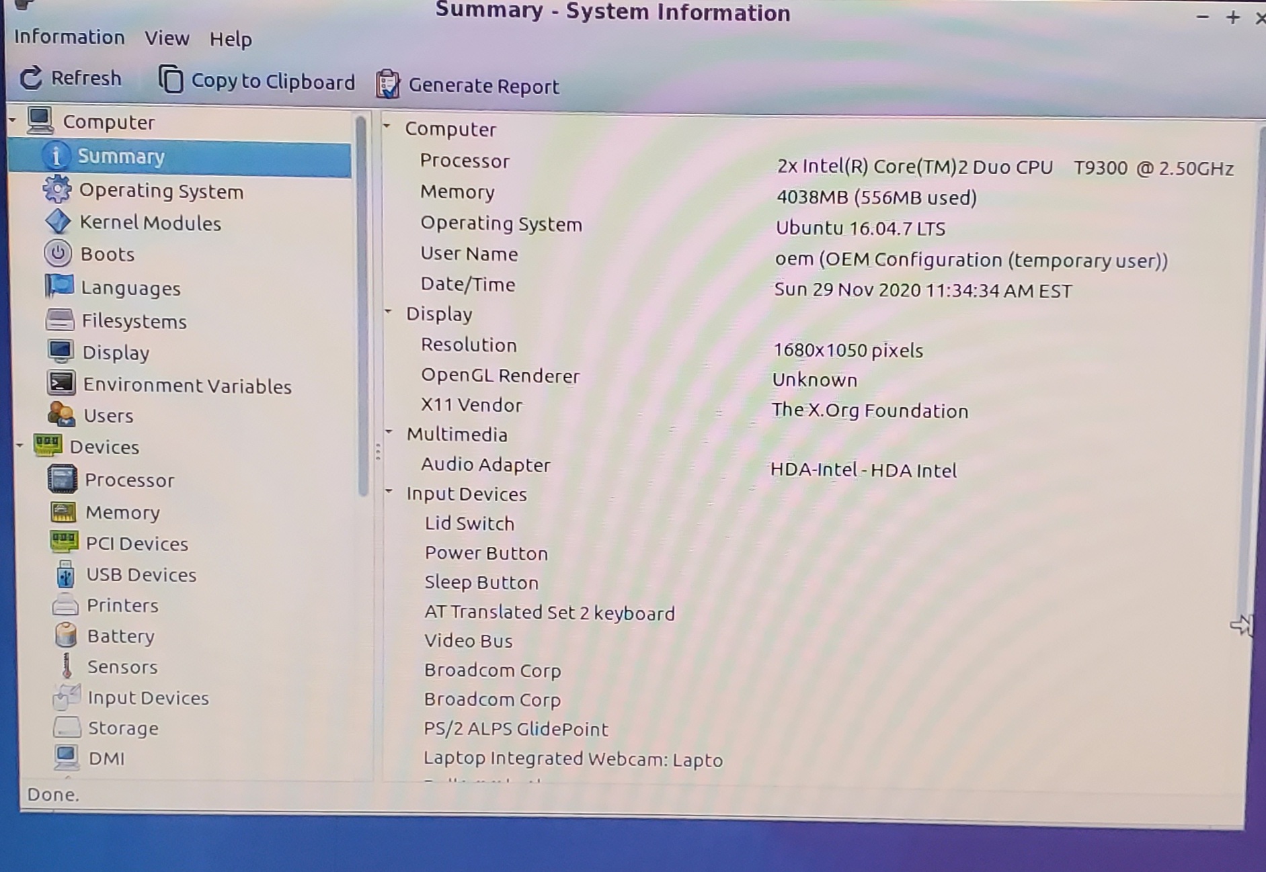Click the Copy to Clipboard icon
Image resolution: width=1266 pixels, height=872 pixels.
click(171, 80)
